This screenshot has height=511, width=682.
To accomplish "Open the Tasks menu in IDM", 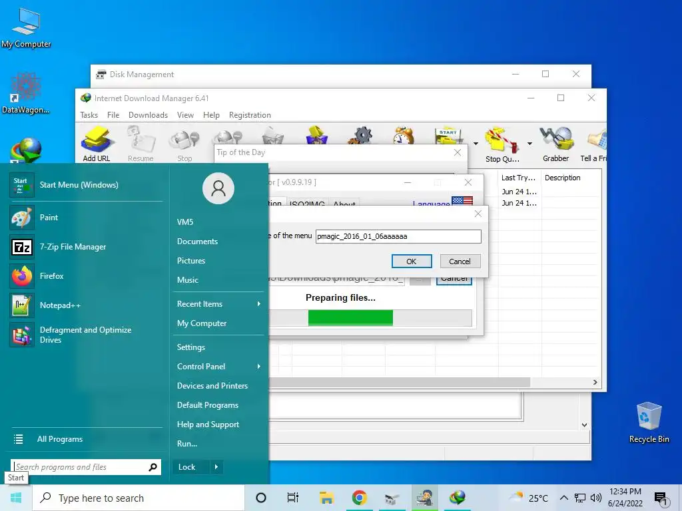I will (x=89, y=115).
